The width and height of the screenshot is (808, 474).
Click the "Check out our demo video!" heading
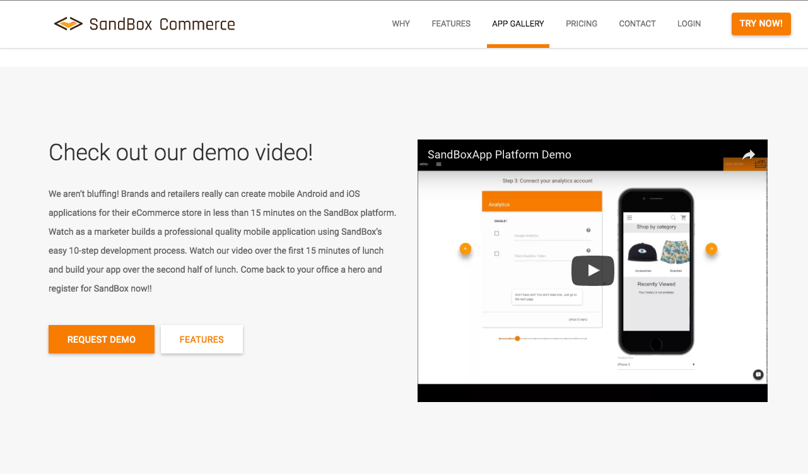[x=181, y=153]
